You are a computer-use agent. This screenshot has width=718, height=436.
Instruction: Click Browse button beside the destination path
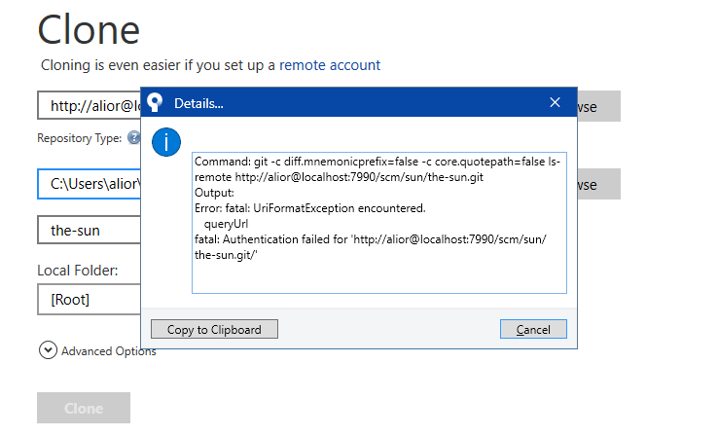click(x=599, y=184)
